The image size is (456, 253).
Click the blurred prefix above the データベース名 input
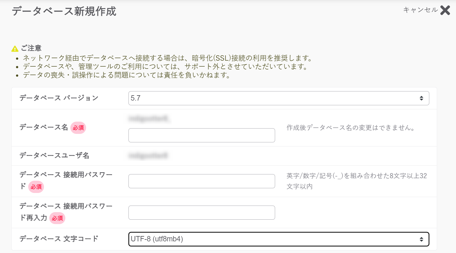tap(150, 119)
